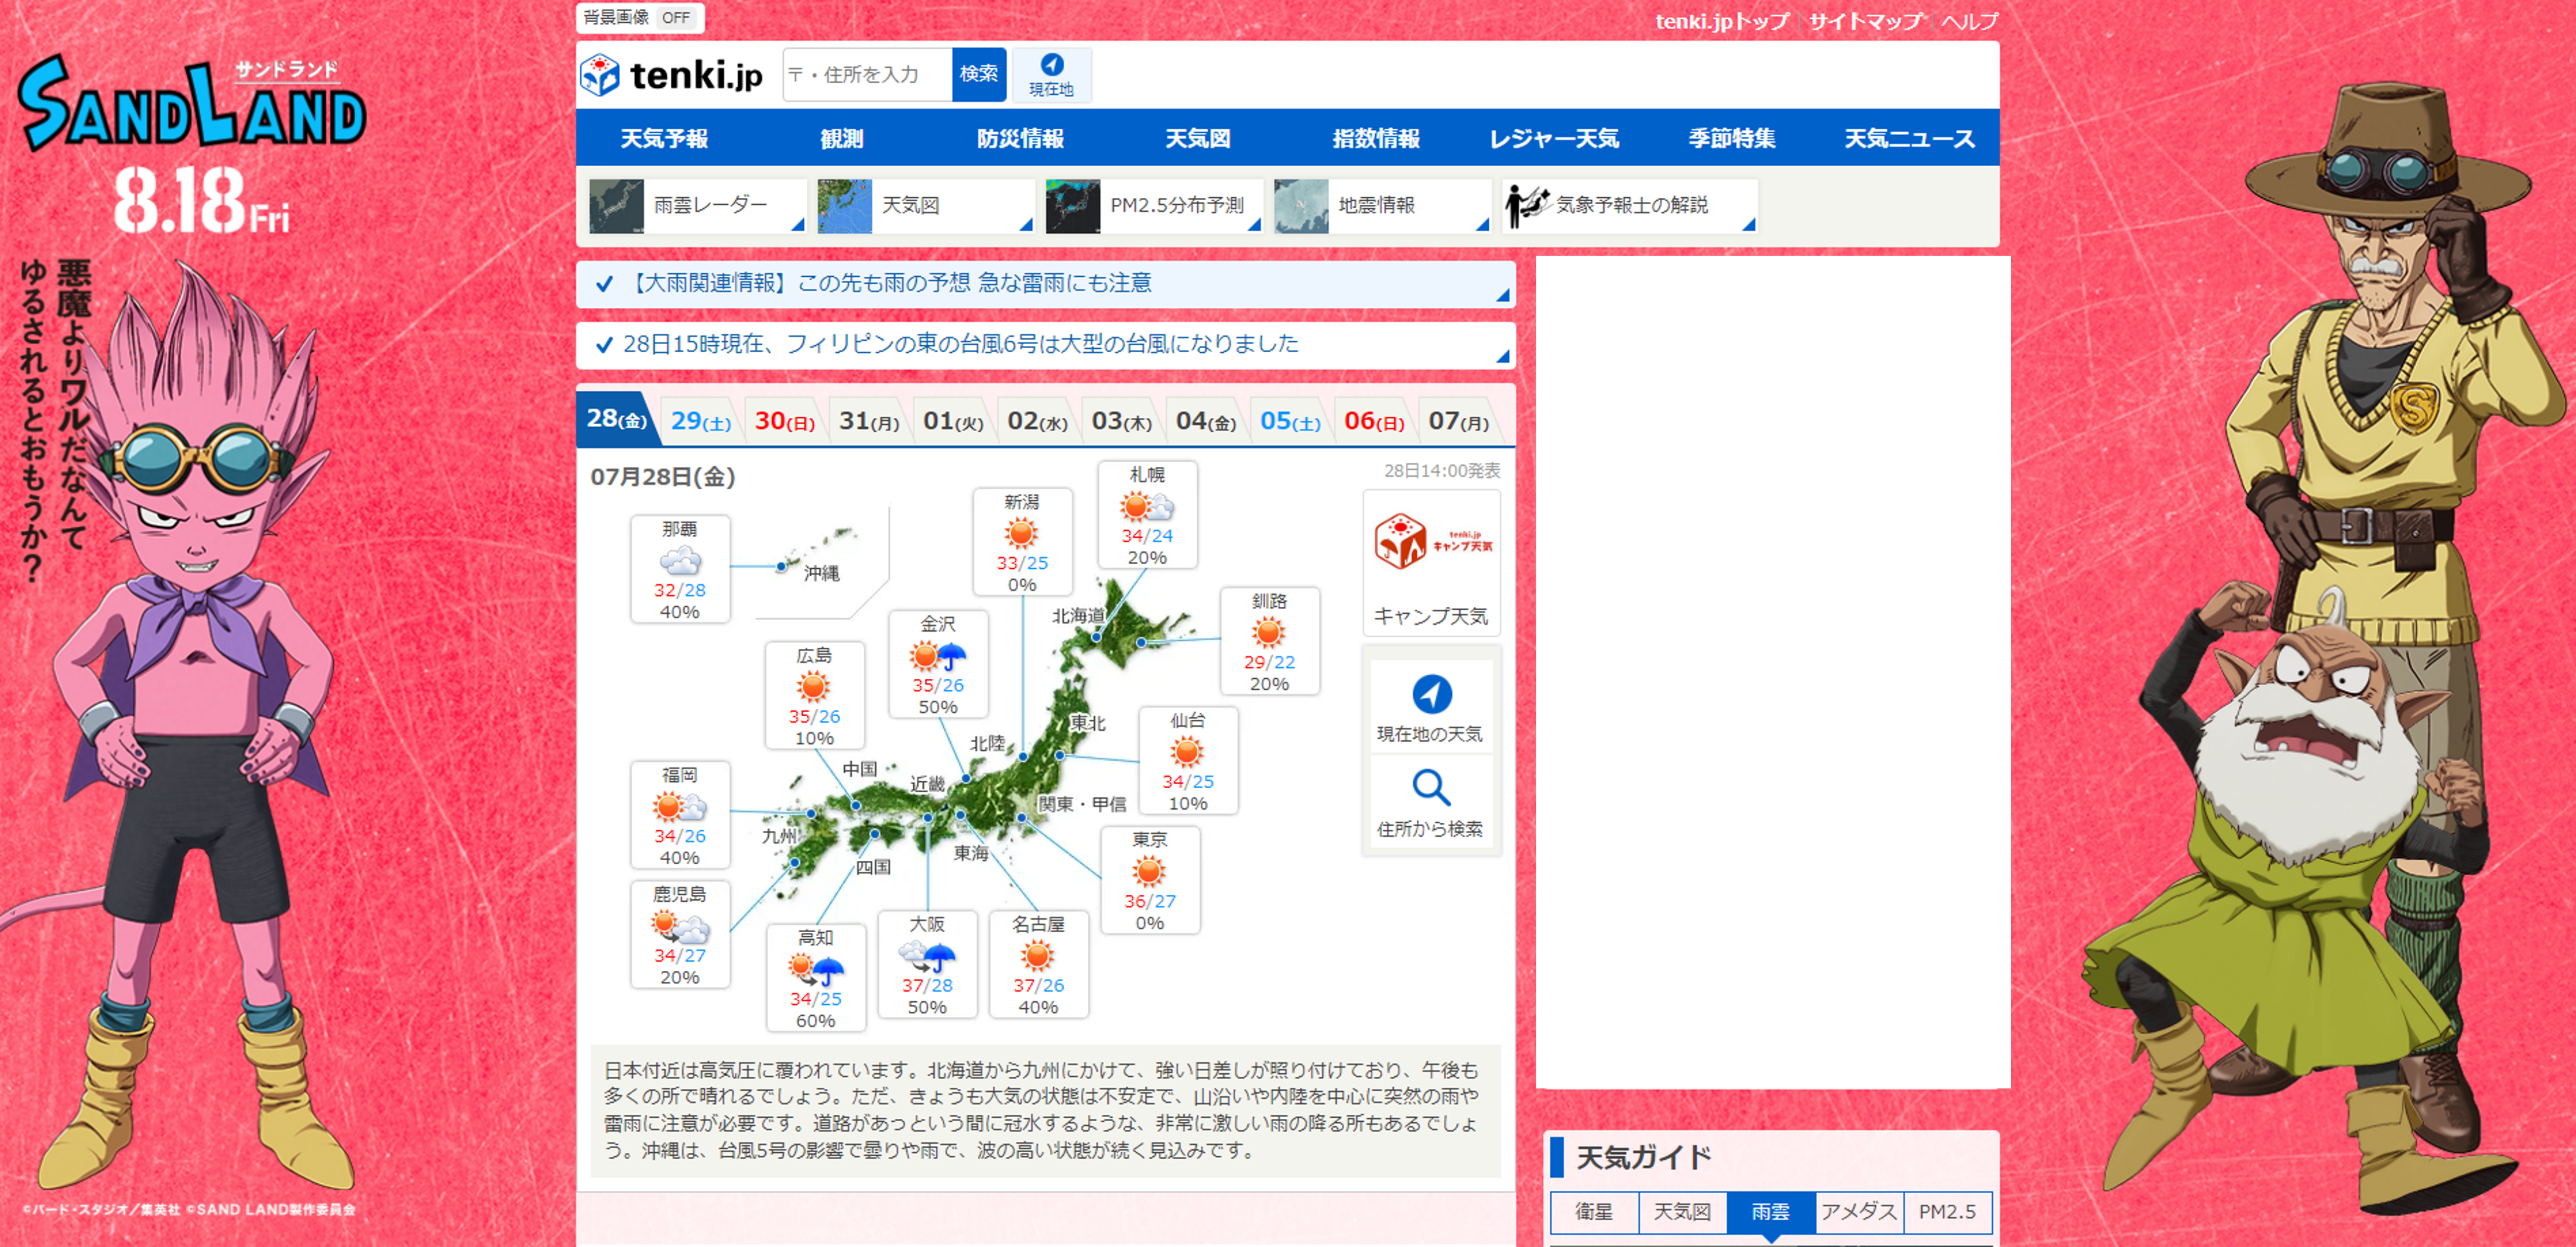Click the tenki.jp logo icon
The width and height of the screenshot is (2576, 1247).
[600, 75]
